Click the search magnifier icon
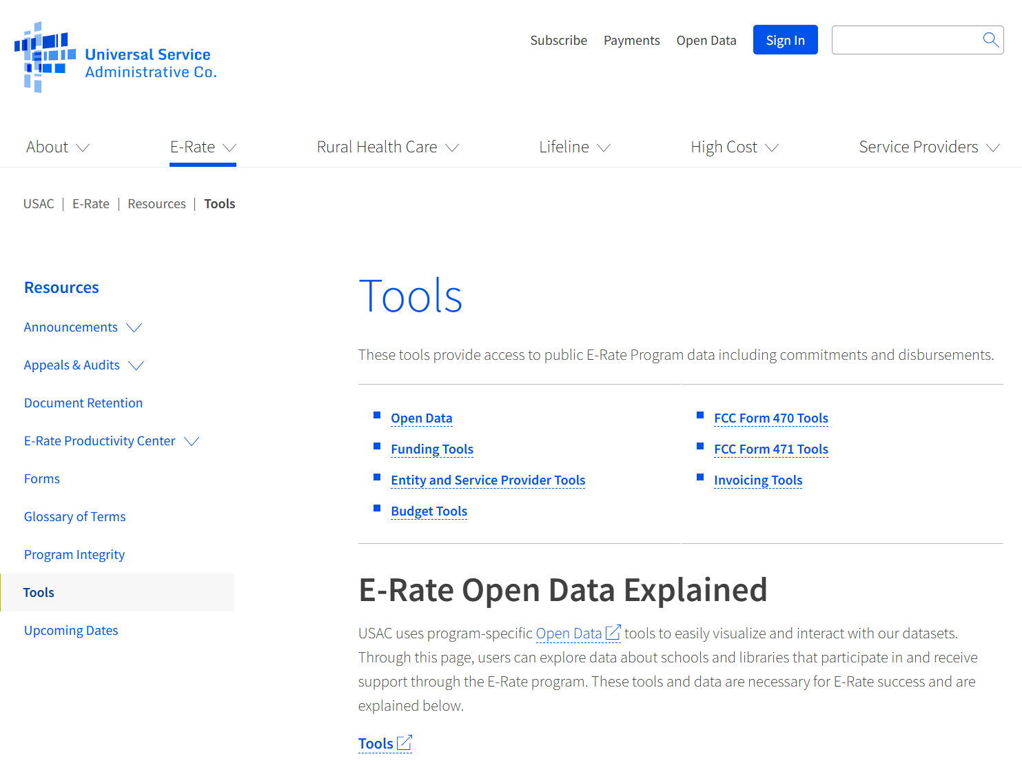The image size is (1022, 761). (x=990, y=40)
